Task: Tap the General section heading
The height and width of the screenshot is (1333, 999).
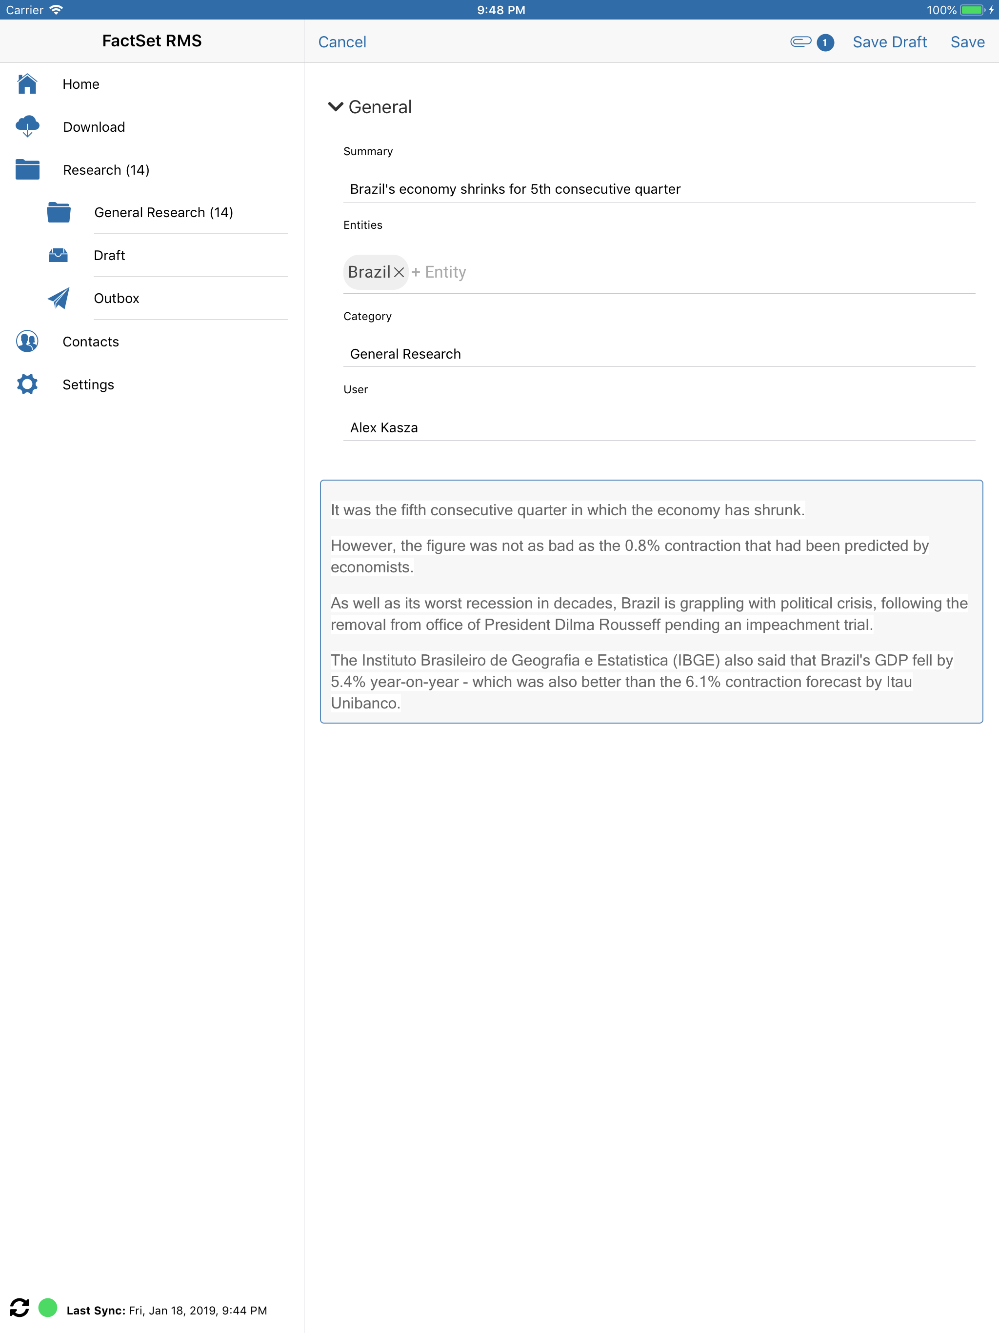Action: tap(380, 107)
